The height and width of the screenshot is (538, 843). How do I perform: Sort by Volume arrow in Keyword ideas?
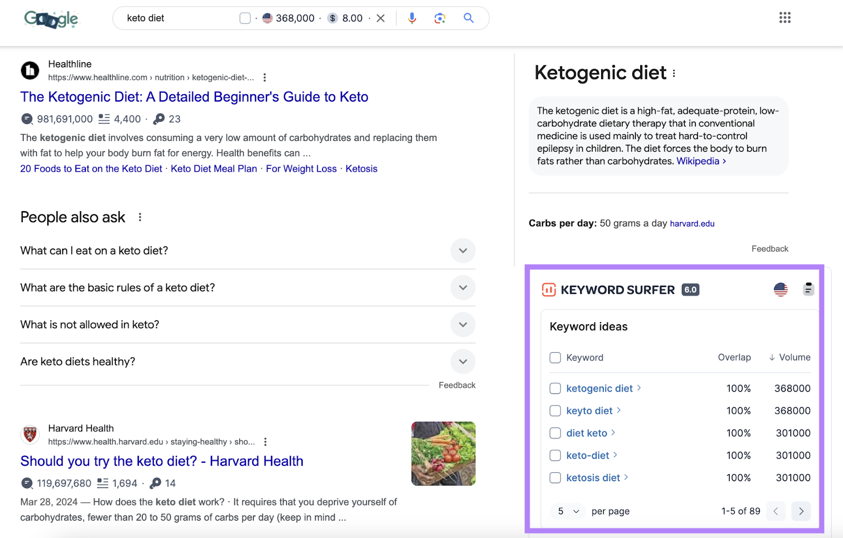click(x=772, y=357)
